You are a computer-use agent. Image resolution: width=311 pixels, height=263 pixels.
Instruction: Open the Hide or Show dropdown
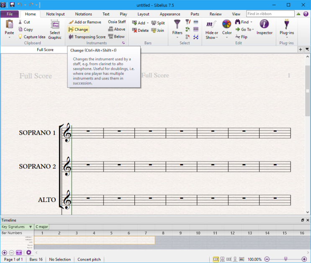(x=212, y=30)
